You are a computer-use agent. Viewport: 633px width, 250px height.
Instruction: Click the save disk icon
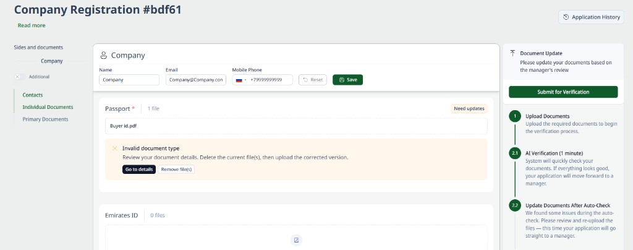click(x=341, y=80)
